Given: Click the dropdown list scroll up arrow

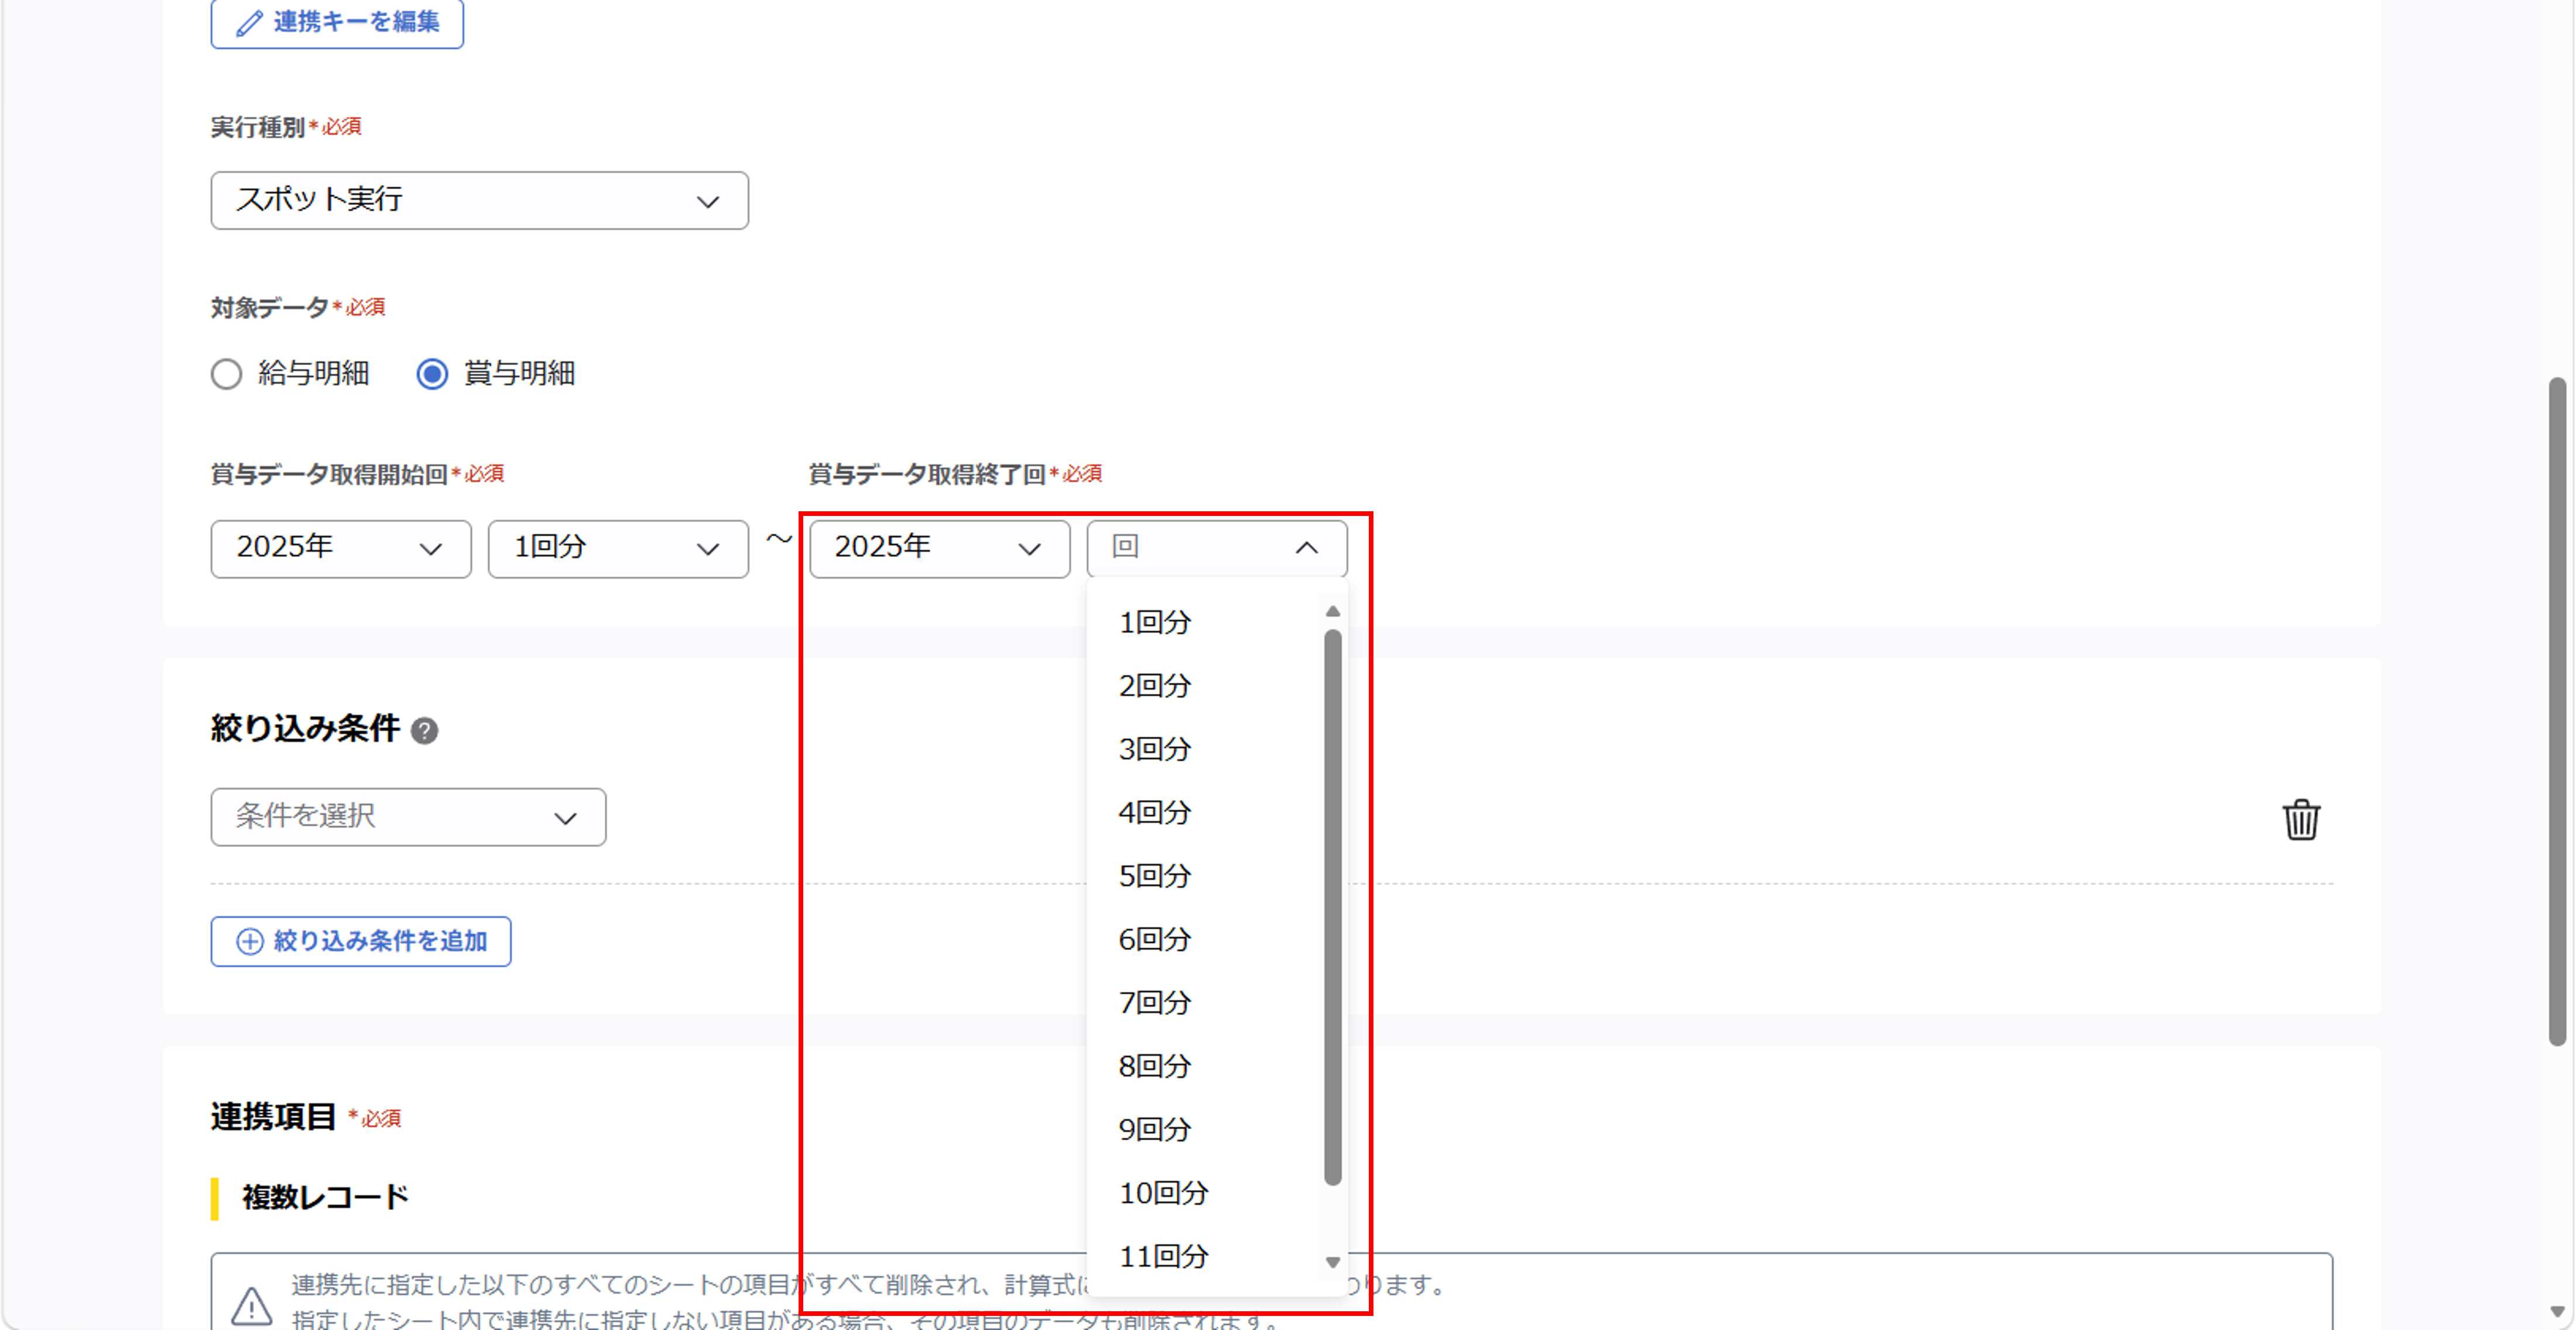Looking at the screenshot, I should [1332, 611].
